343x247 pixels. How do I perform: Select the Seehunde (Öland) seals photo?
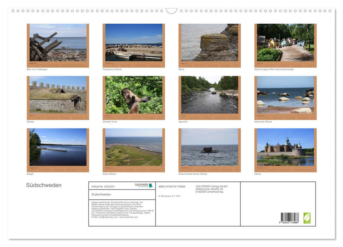tap(285, 95)
